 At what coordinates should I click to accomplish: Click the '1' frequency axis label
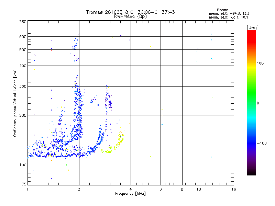(x=27, y=189)
